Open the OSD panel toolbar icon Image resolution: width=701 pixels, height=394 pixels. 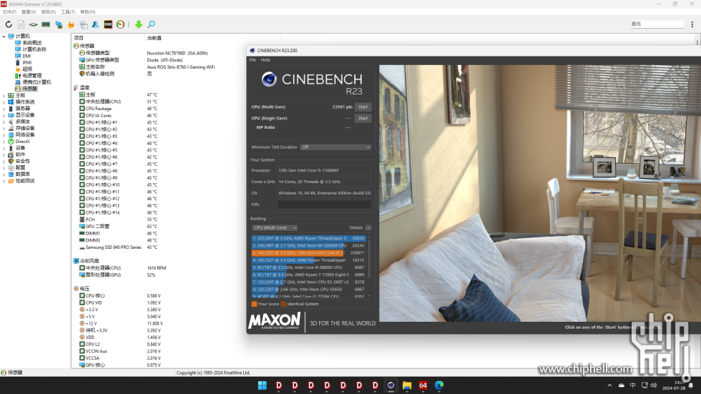coord(108,24)
